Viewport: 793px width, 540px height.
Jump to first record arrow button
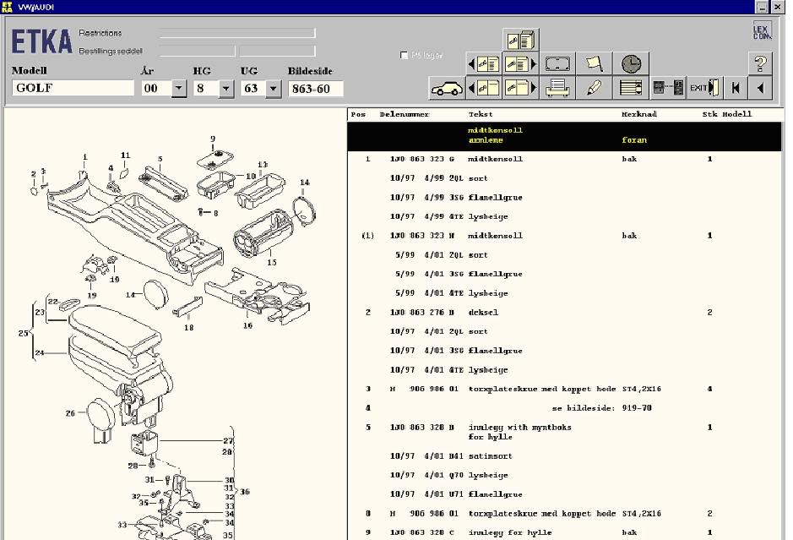pyautogui.click(x=736, y=88)
